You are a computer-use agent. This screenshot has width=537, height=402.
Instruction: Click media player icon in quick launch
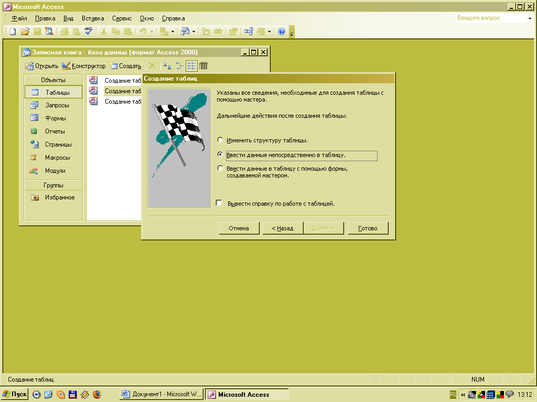[36, 394]
